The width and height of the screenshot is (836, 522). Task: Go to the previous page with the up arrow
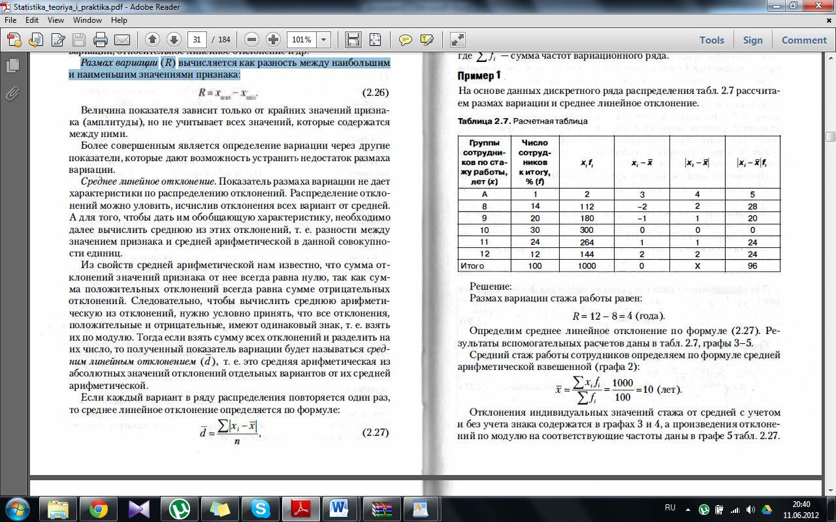(x=152, y=40)
